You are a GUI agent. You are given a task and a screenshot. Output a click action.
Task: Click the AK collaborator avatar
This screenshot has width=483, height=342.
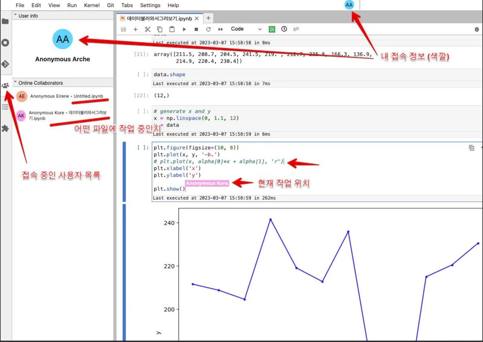tap(21, 115)
